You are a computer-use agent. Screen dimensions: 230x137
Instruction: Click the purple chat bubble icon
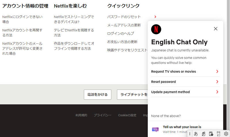[x=155, y=129]
